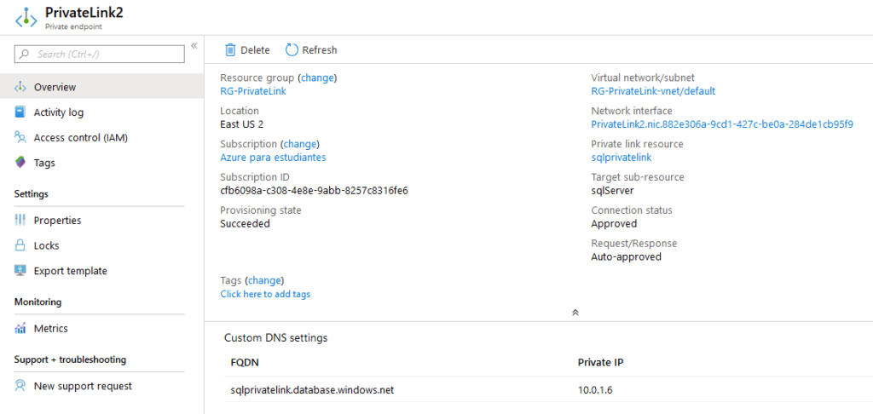Click the Overview sidebar icon
The width and height of the screenshot is (873, 414).
pos(20,88)
